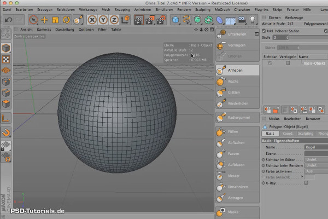Choose the Glätten smooth brush
Screen dimensions: 328x219
pos(237,93)
